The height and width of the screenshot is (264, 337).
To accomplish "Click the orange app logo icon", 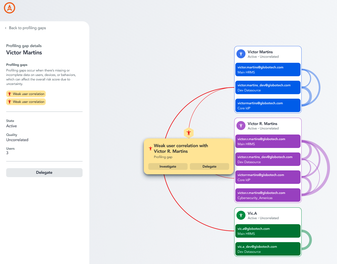I will pyautogui.click(x=10, y=8).
